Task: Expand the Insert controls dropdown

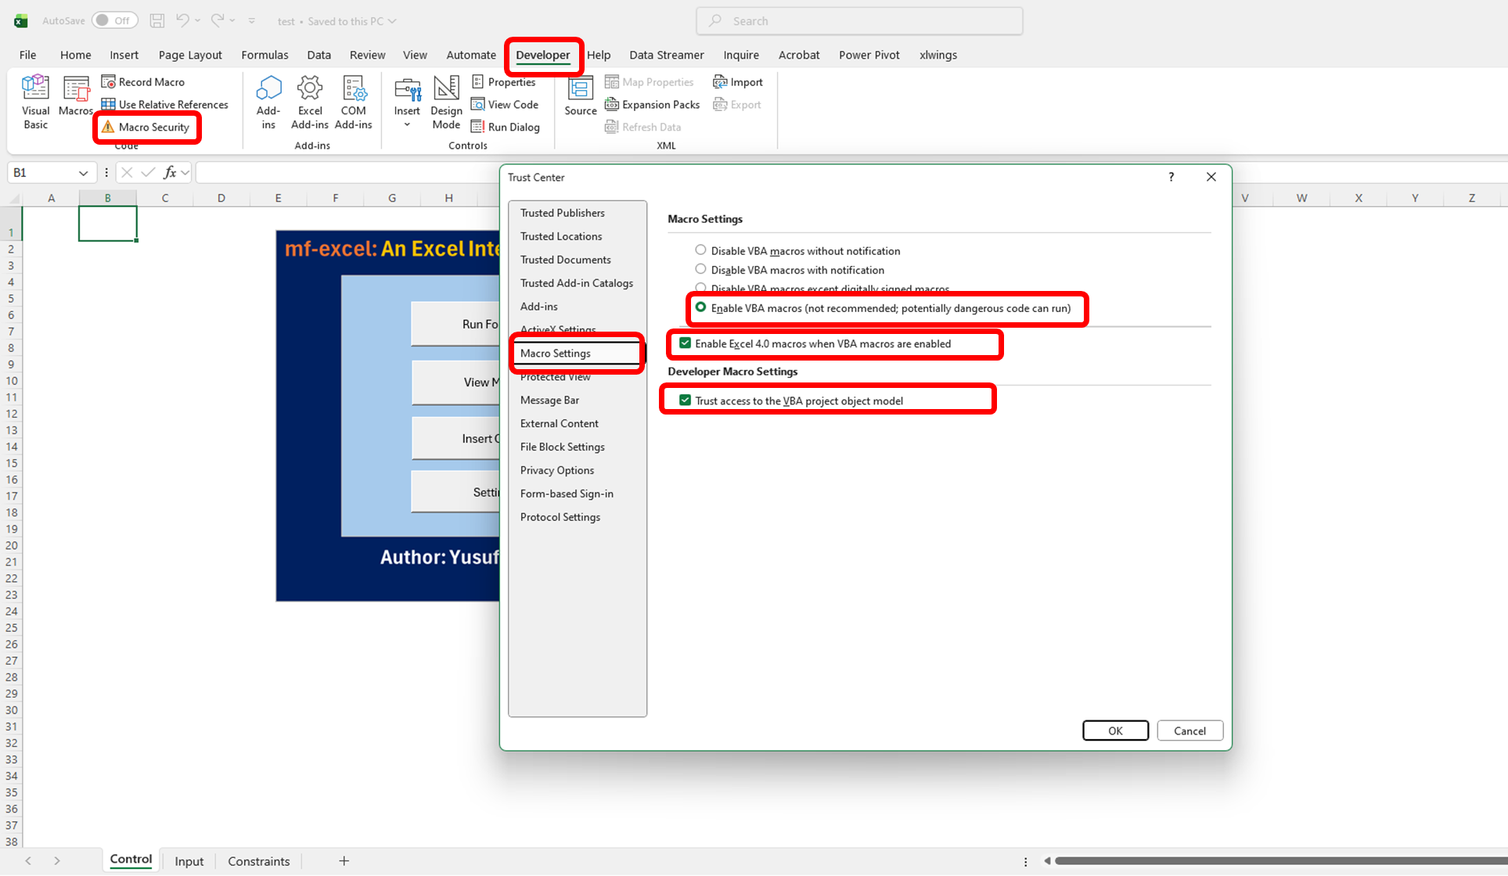Action: point(407,124)
